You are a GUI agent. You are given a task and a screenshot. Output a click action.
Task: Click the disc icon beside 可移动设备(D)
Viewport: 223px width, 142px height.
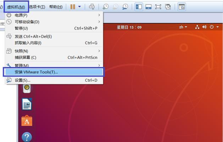click(x=9, y=22)
